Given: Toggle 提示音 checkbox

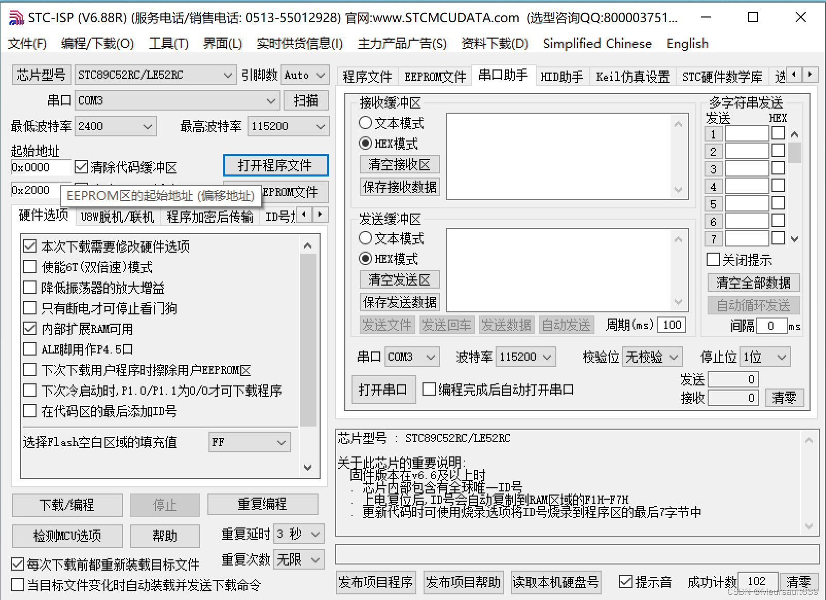Looking at the screenshot, I should coord(626,582).
